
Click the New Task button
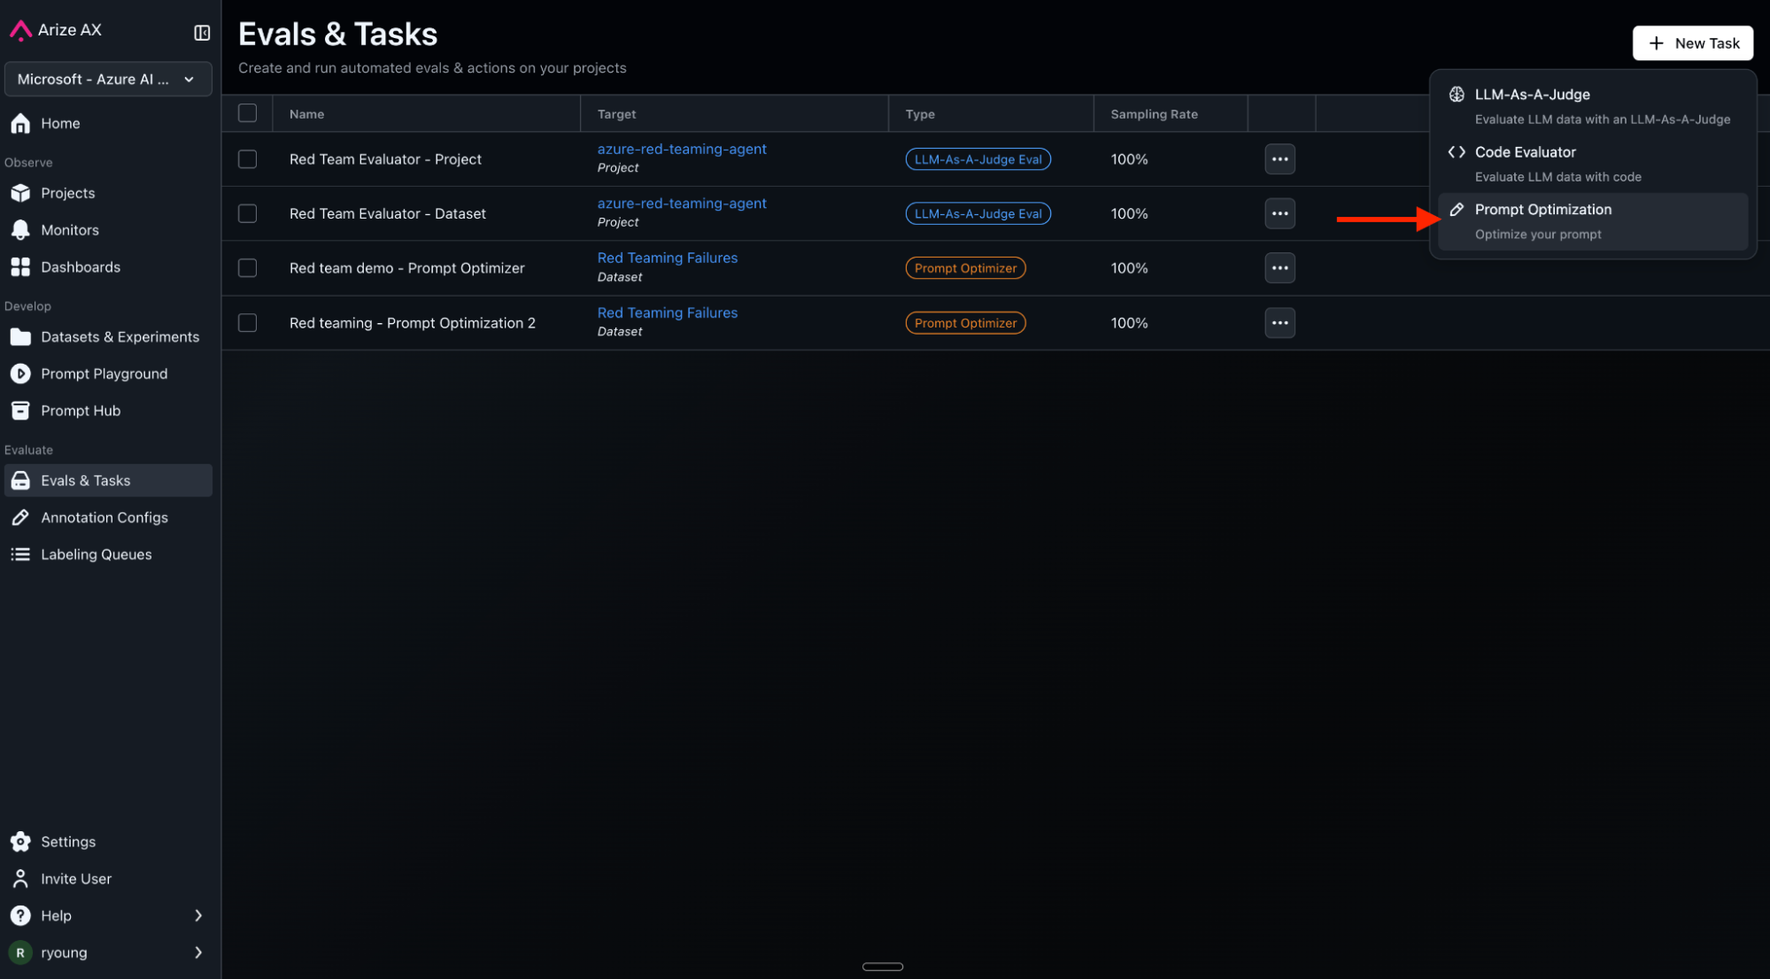click(1692, 43)
